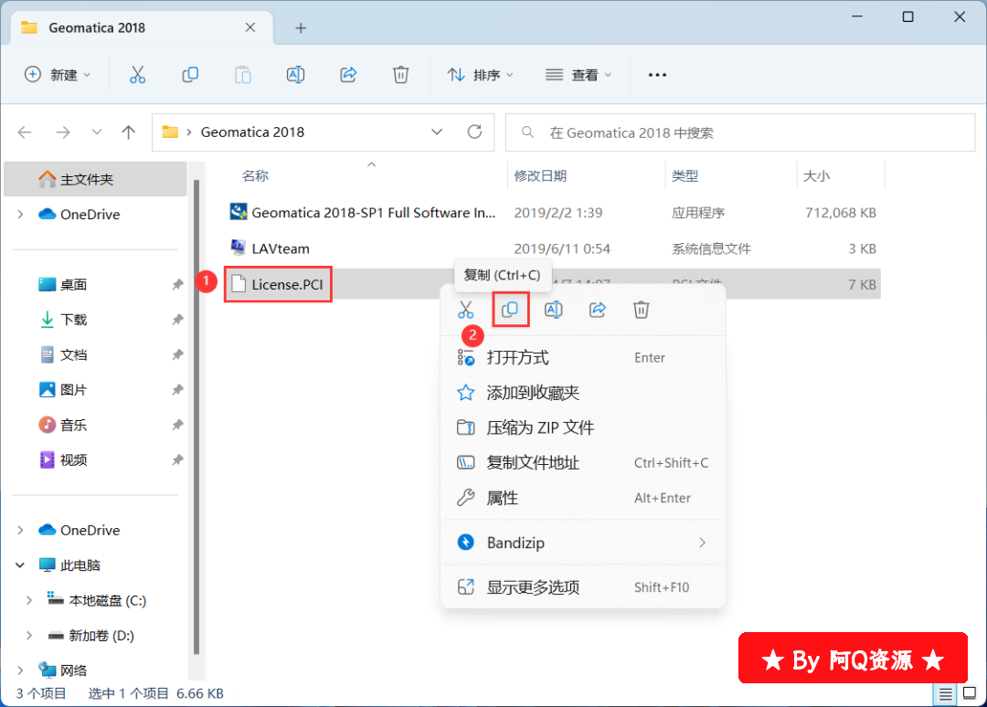
Task: Close the Geomatica 2018 tab
Action: (249, 27)
